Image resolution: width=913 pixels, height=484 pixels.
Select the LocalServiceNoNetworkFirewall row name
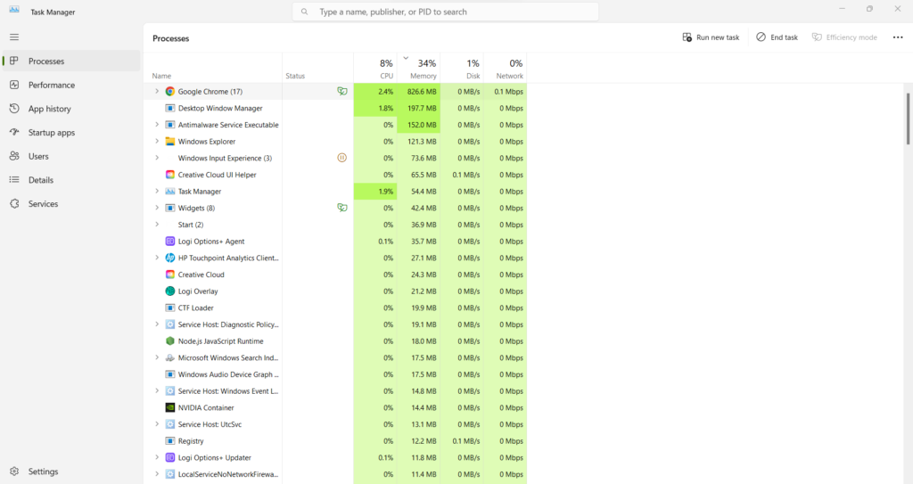click(x=228, y=475)
